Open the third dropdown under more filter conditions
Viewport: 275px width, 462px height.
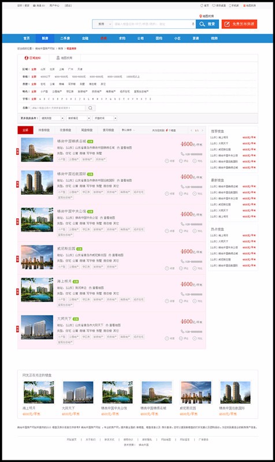(x=105, y=118)
